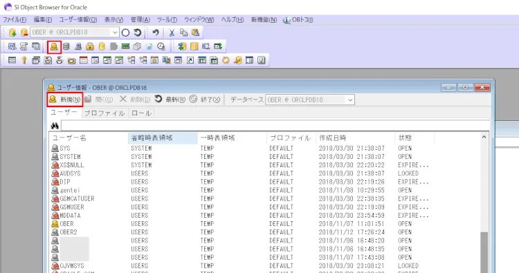The width and height of the screenshot is (519, 273).
Task: Select the GSMCATUSER user row
Action: [265, 198]
